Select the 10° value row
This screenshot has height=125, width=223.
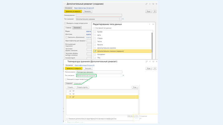(102, 91)
